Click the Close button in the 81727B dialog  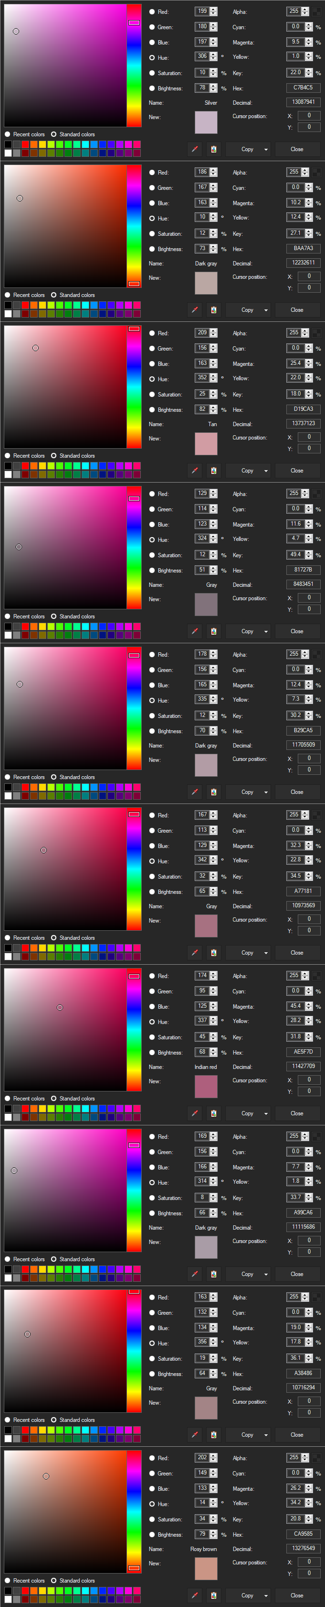[297, 631]
